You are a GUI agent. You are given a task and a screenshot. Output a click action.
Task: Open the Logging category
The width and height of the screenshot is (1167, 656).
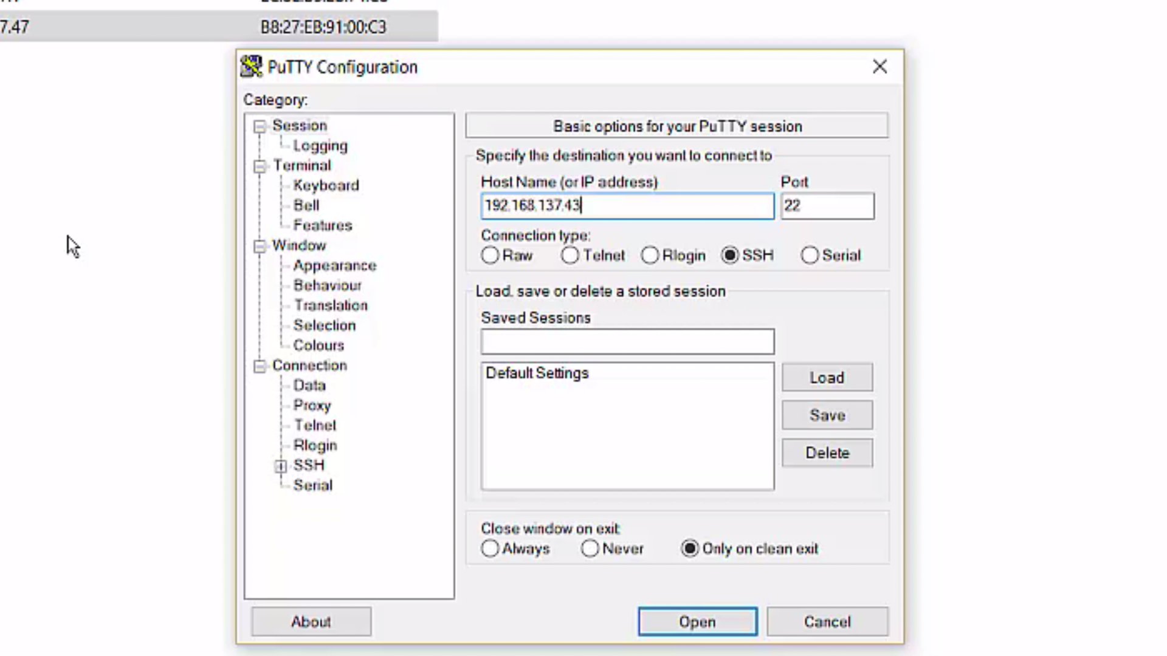(320, 146)
